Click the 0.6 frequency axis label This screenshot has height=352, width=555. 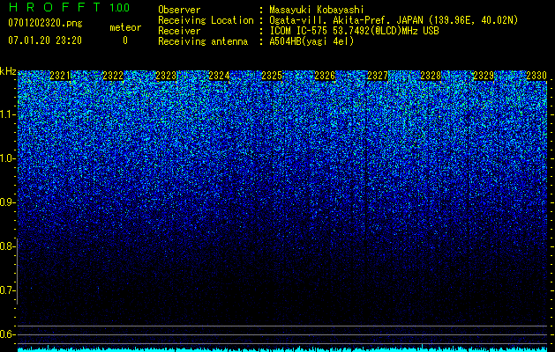(x=7, y=334)
